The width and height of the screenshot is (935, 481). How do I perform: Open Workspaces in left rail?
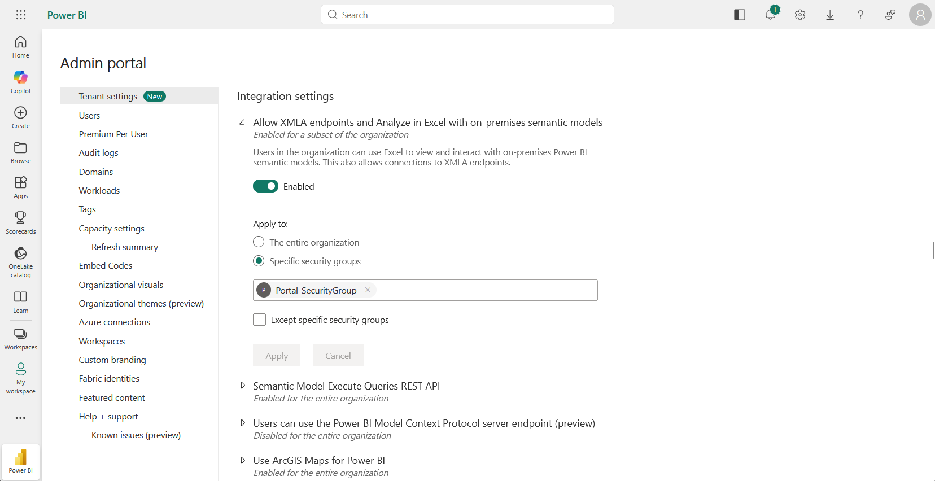(x=21, y=339)
